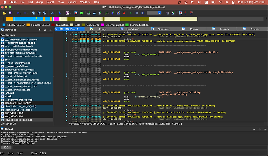Expand collapsed __scrt_initialize_default_local_stdio_options function arrow
Screen dimensions: 268x156
point(71,35)
